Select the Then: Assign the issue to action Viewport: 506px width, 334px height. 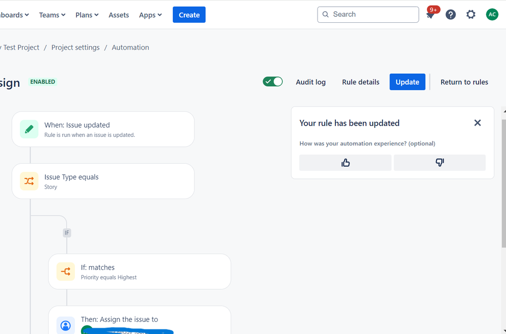140,320
